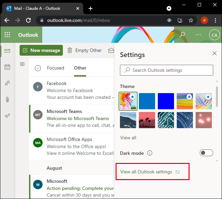Bookmark this page star icon
222x199 pixels.
pyautogui.click(x=191, y=20)
